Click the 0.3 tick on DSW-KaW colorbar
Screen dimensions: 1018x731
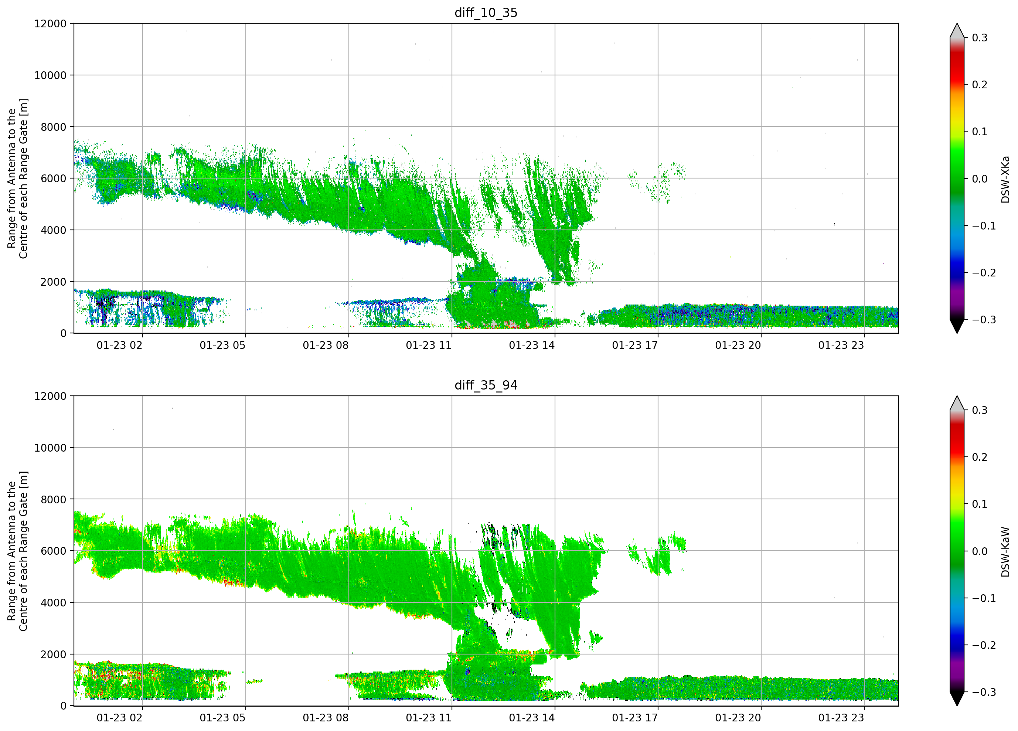(980, 410)
